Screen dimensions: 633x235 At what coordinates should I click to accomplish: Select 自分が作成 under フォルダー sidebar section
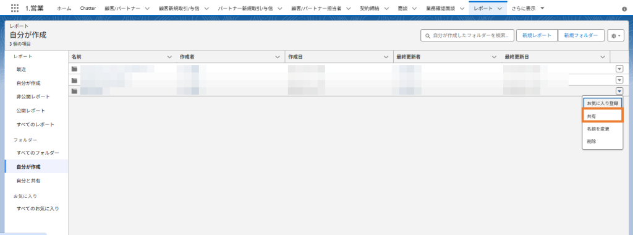pyautogui.click(x=36, y=166)
